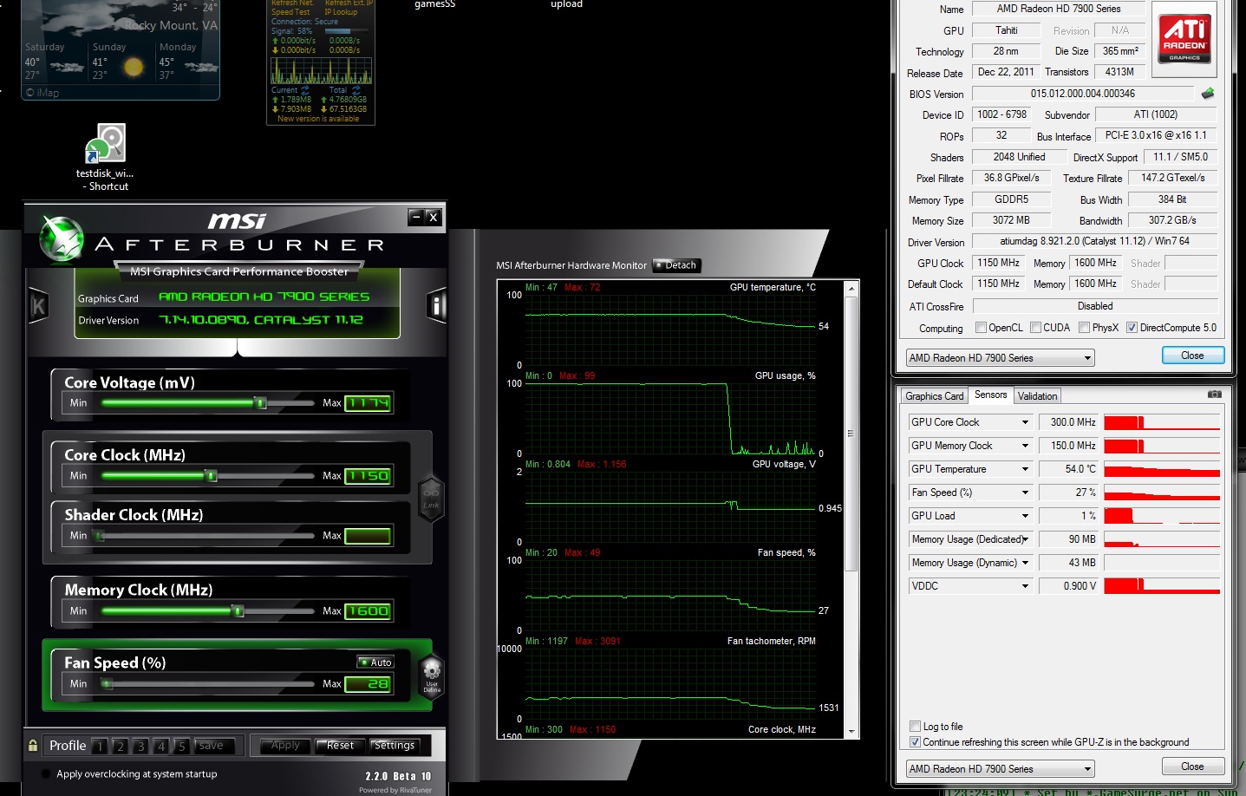Click the Reset button in Afterburner
Screen dimensions: 1246x796
(340, 746)
